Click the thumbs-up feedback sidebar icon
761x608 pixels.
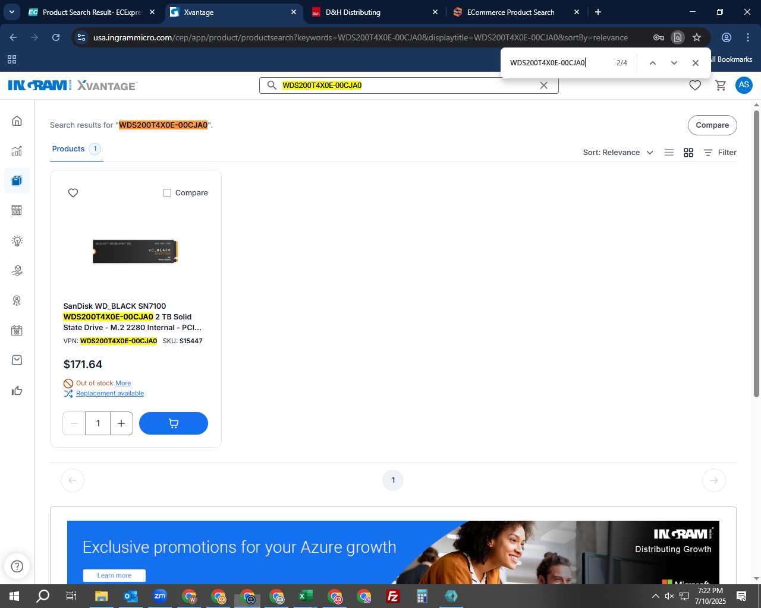17,390
